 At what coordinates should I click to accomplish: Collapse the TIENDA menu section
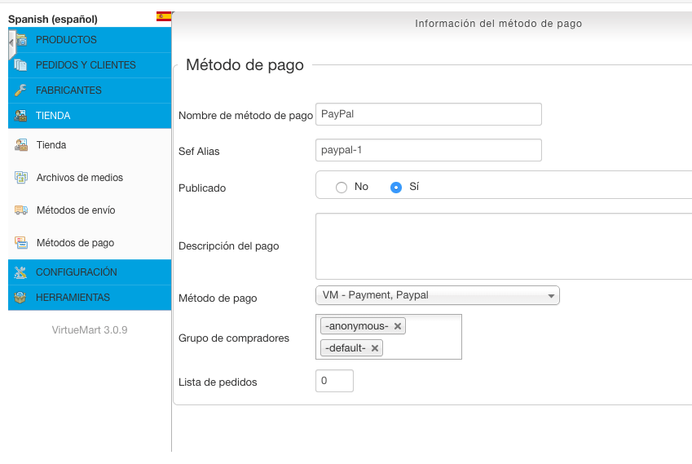pyautogui.click(x=90, y=116)
